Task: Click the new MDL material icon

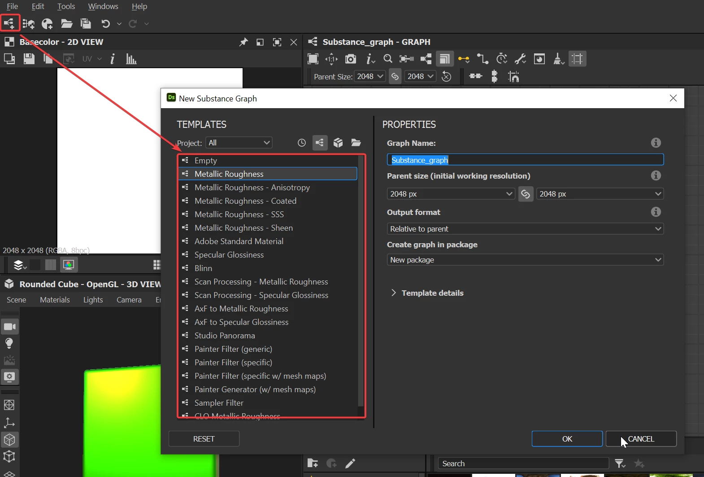Action: point(47,23)
